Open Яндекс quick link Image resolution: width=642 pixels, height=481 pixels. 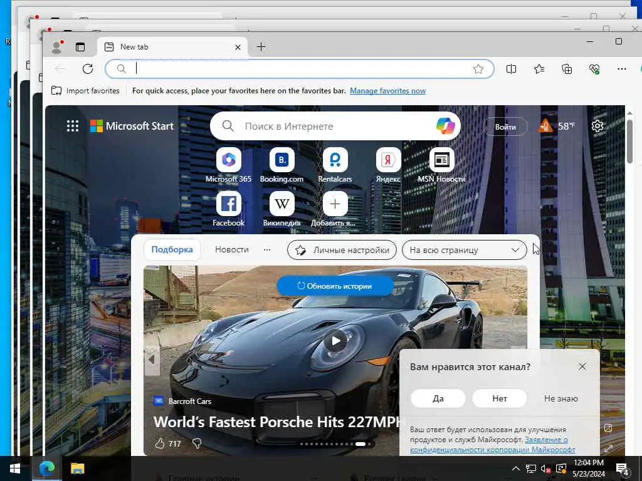click(x=388, y=165)
